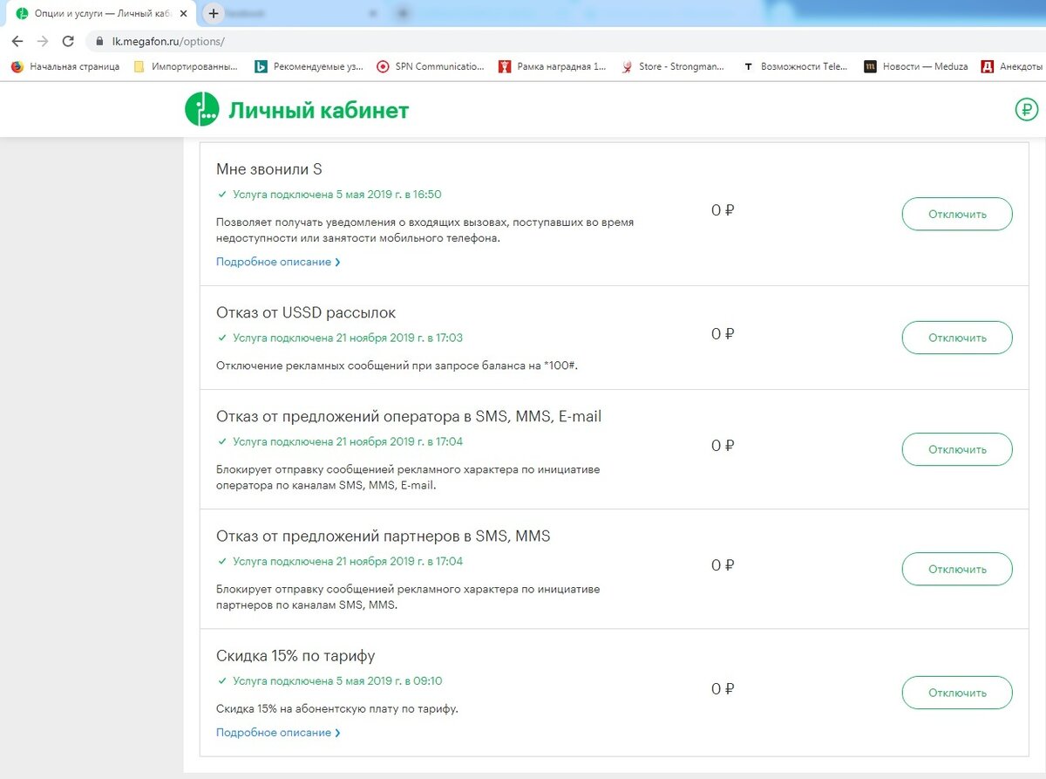Go back with browser back arrow
The image size is (1046, 779).
point(17,41)
